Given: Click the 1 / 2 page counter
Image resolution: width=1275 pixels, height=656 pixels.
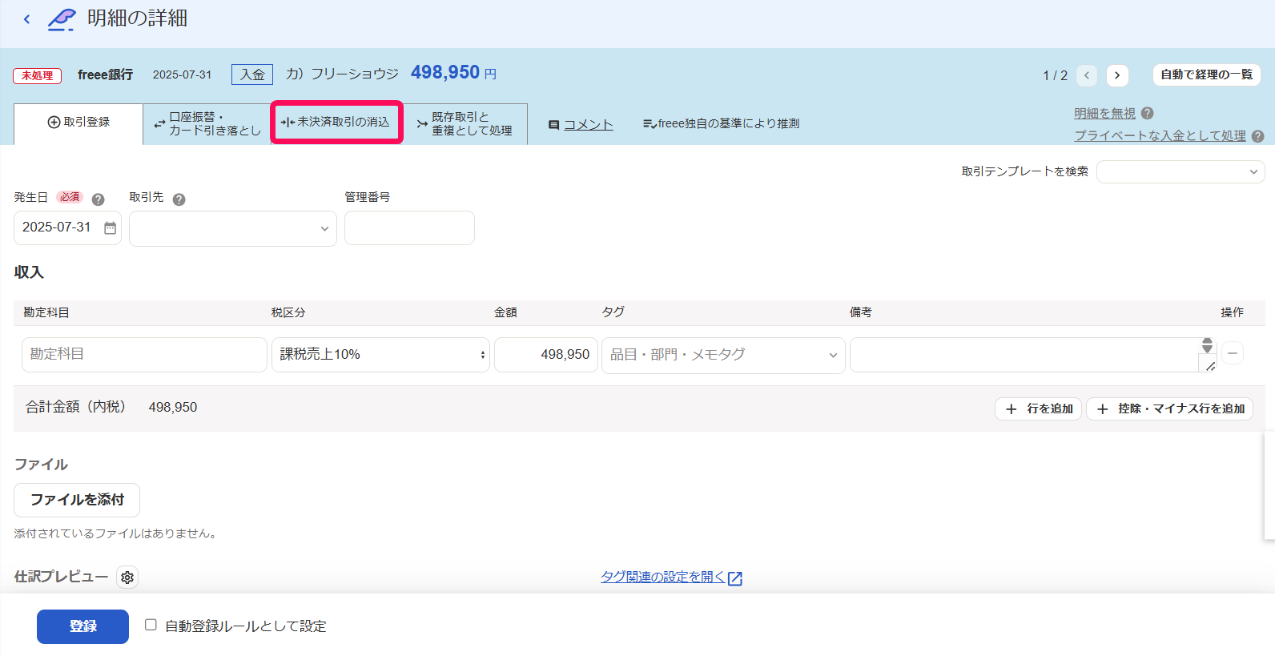Looking at the screenshot, I should [x=1055, y=76].
